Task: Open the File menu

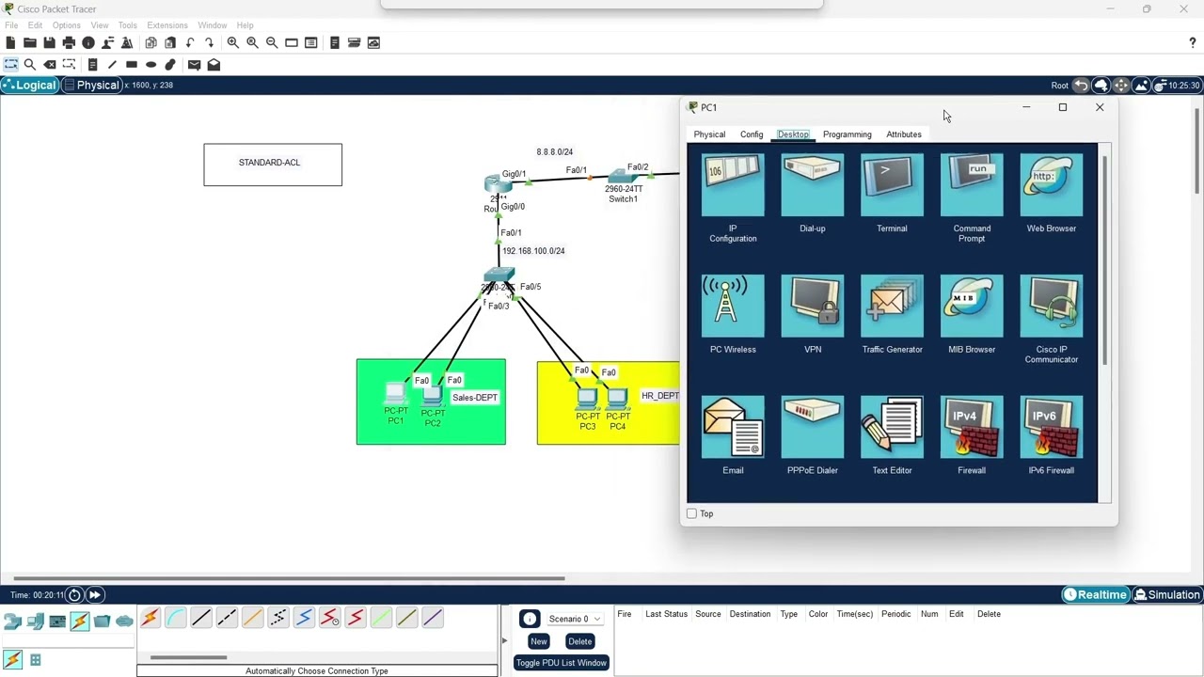Action: 11,25
